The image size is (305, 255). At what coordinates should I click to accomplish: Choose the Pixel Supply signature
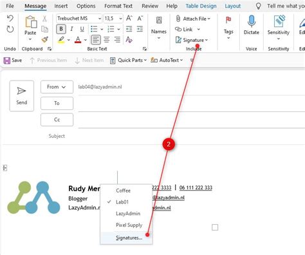point(126,225)
